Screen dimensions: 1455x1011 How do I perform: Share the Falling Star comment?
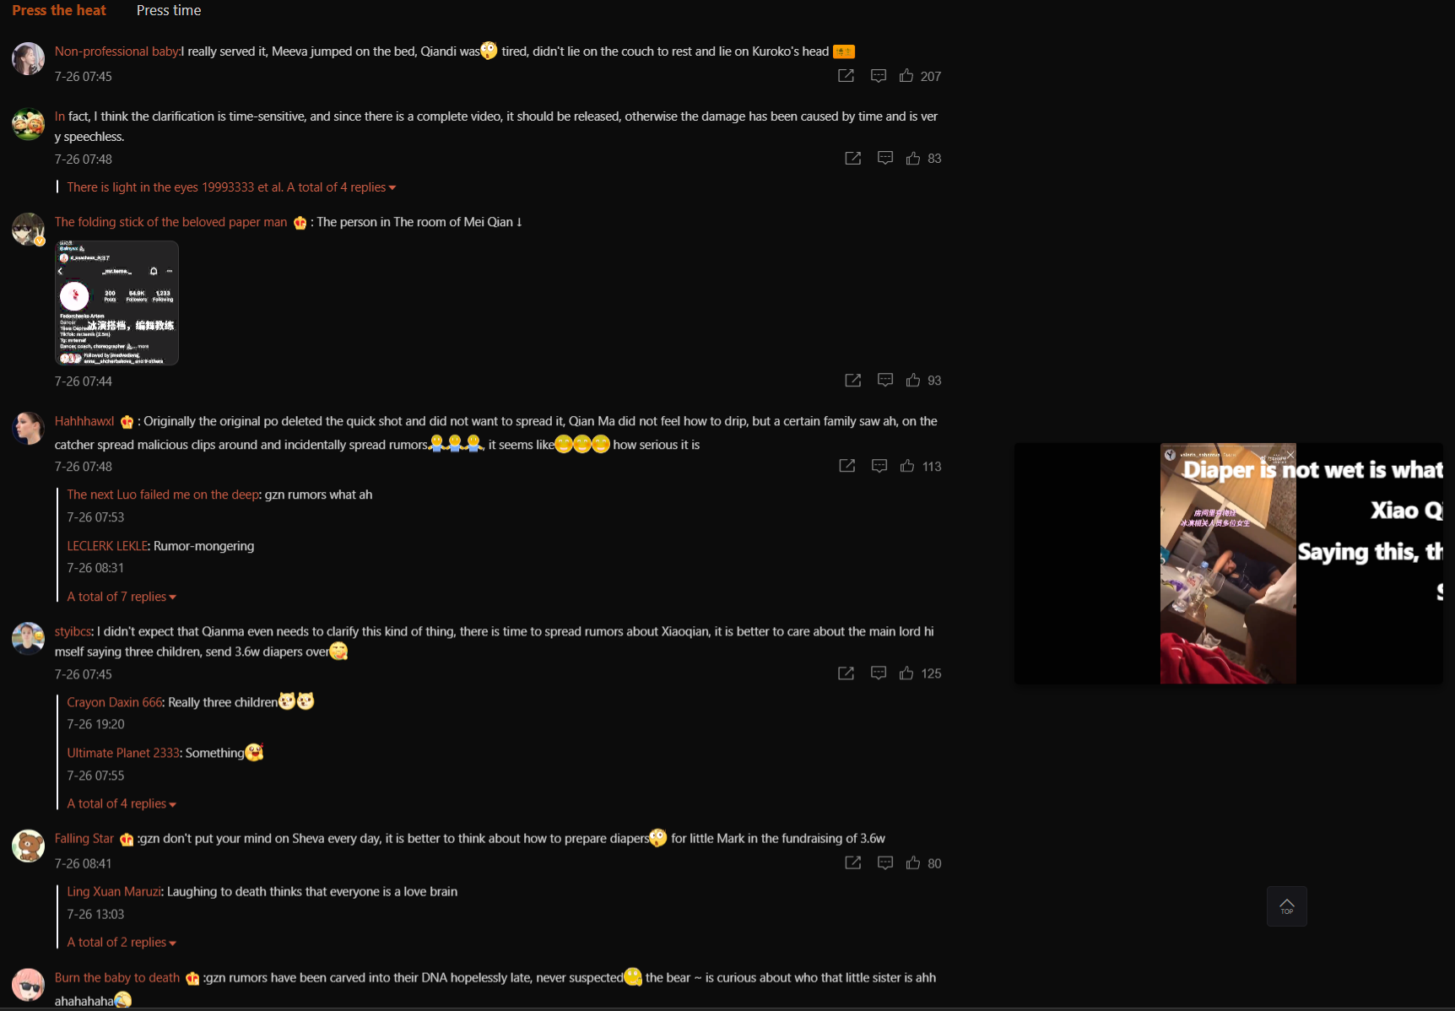[853, 862]
